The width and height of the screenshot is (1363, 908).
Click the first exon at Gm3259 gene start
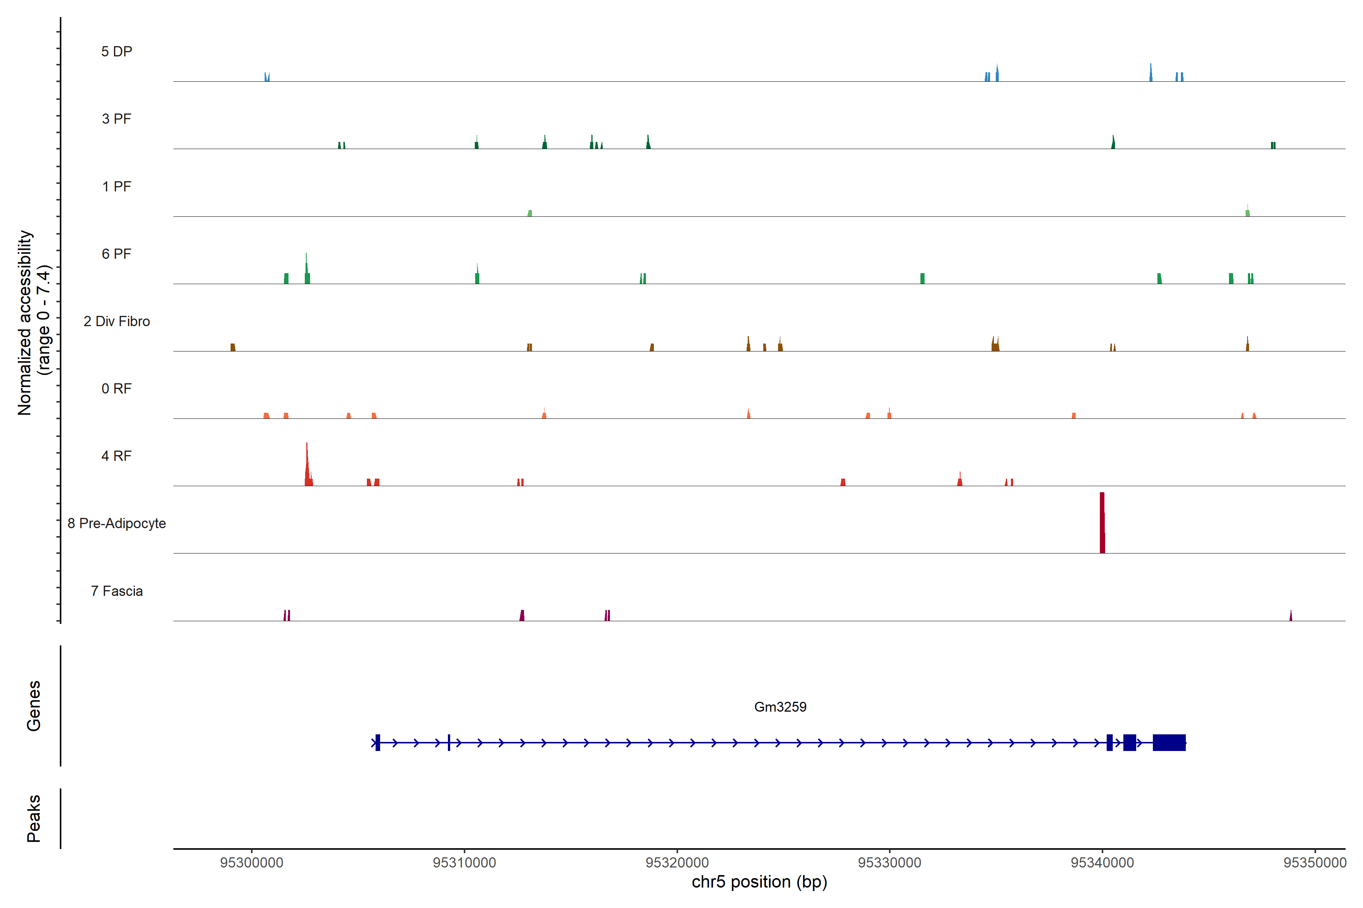coord(378,742)
